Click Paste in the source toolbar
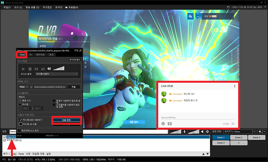 [x=21, y=154]
